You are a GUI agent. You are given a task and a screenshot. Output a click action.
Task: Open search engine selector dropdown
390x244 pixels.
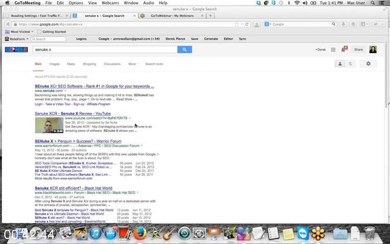[268, 24]
